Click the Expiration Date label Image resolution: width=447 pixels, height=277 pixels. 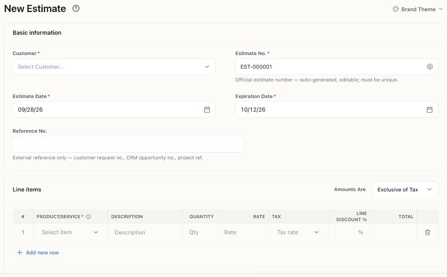pyautogui.click(x=254, y=96)
